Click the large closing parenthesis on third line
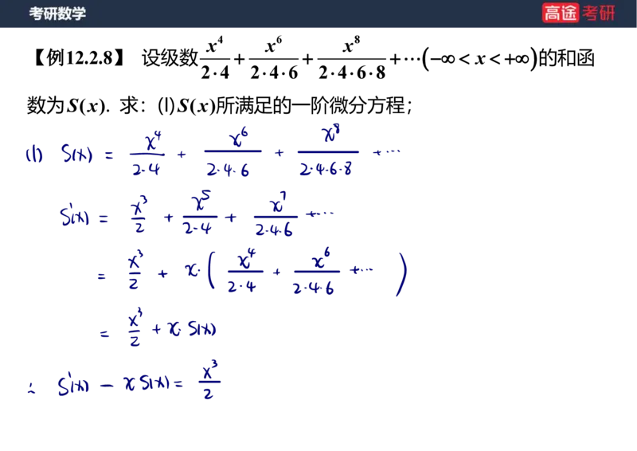The height and width of the screenshot is (451, 637). pos(402,274)
